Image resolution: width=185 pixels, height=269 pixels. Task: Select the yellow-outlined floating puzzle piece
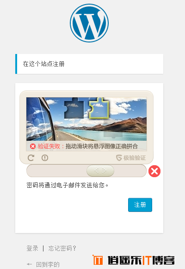coord(99,108)
